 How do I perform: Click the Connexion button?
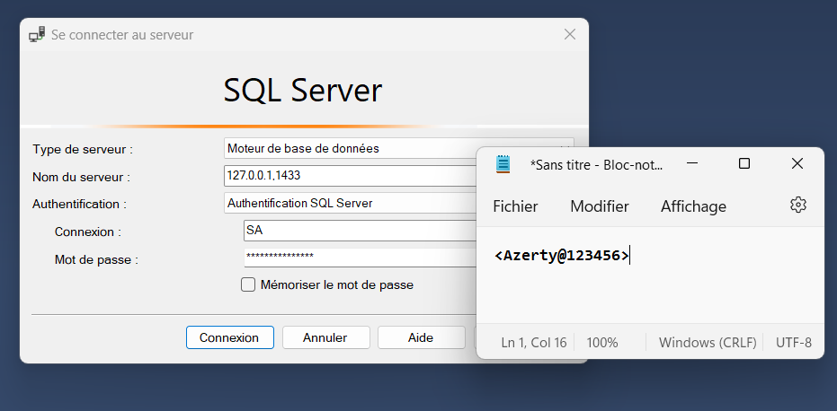229,337
